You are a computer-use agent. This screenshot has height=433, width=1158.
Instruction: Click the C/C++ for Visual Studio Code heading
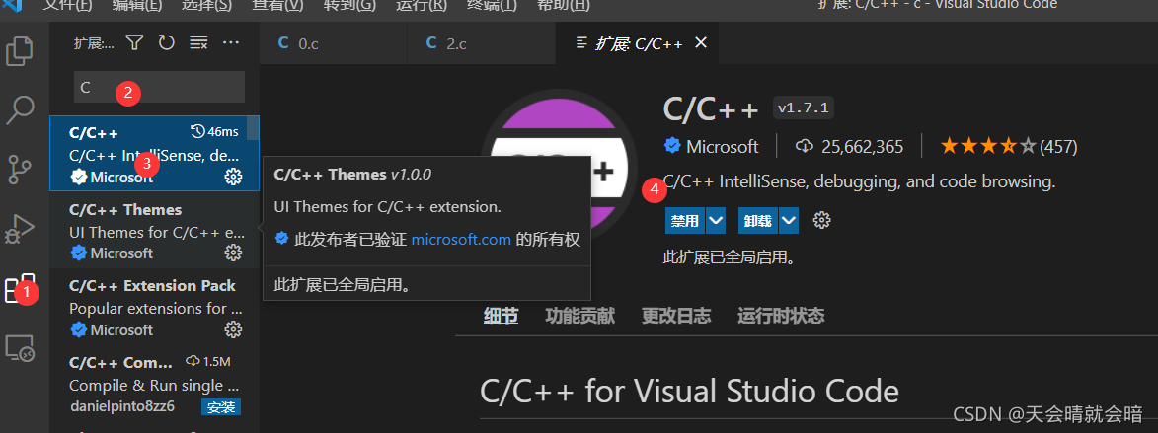pyautogui.click(x=690, y=391)
